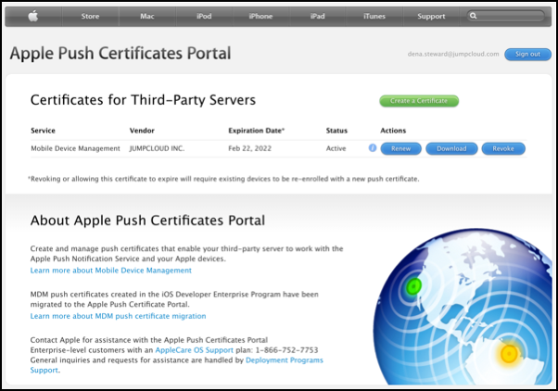Navigate to the iPad section

318,16
